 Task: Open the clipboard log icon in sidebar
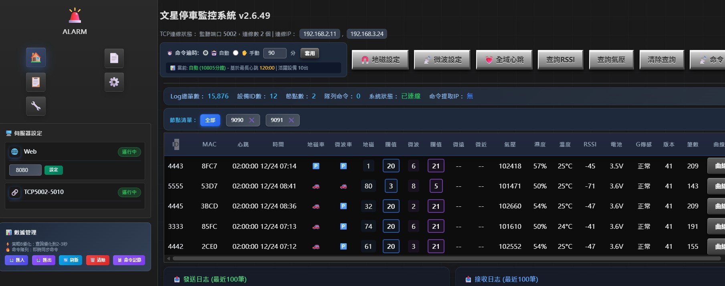click(x=36, y=82)
